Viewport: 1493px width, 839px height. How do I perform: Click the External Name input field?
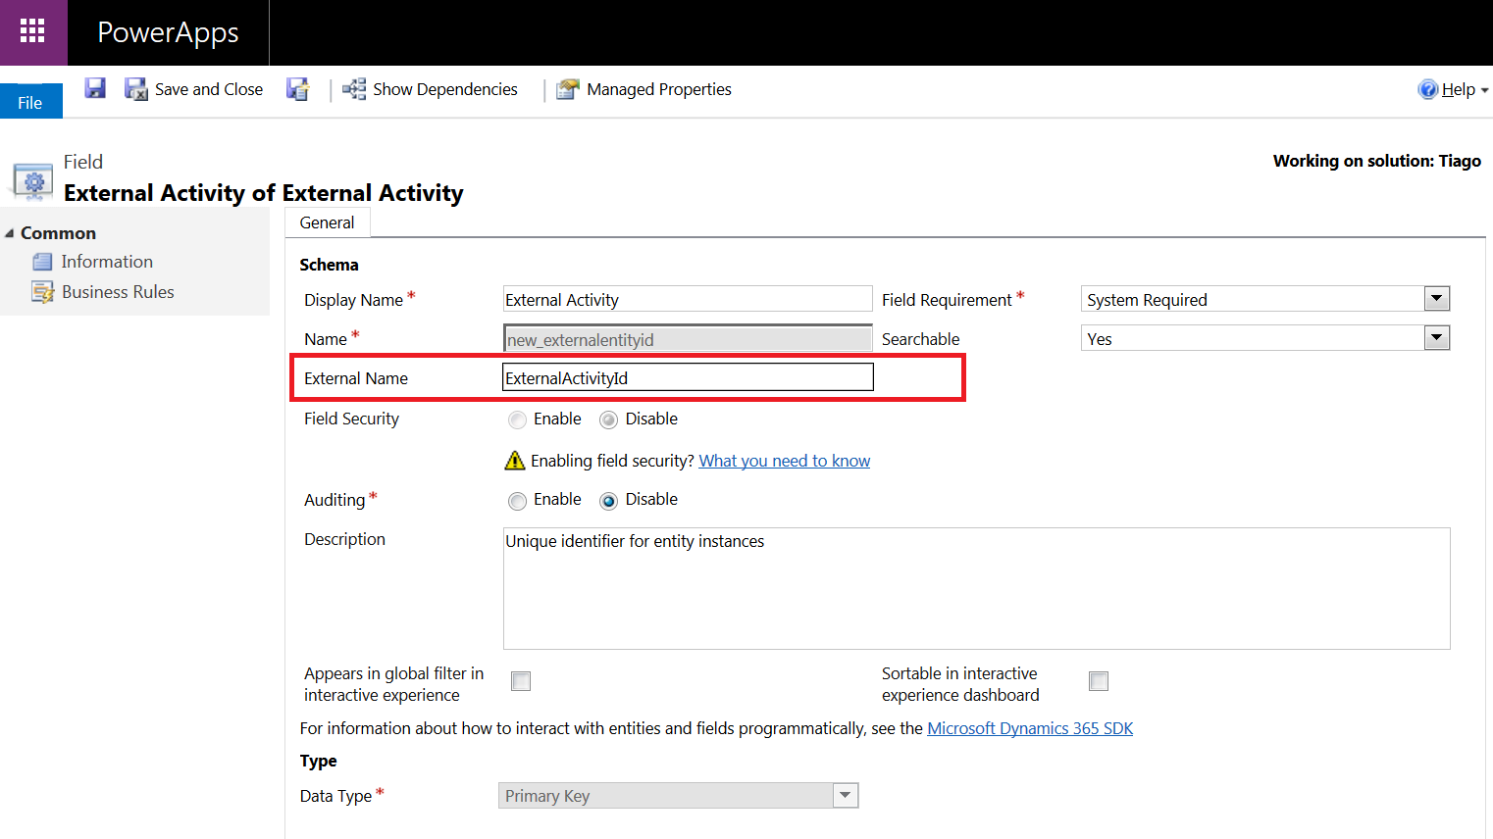click(687, 378)
